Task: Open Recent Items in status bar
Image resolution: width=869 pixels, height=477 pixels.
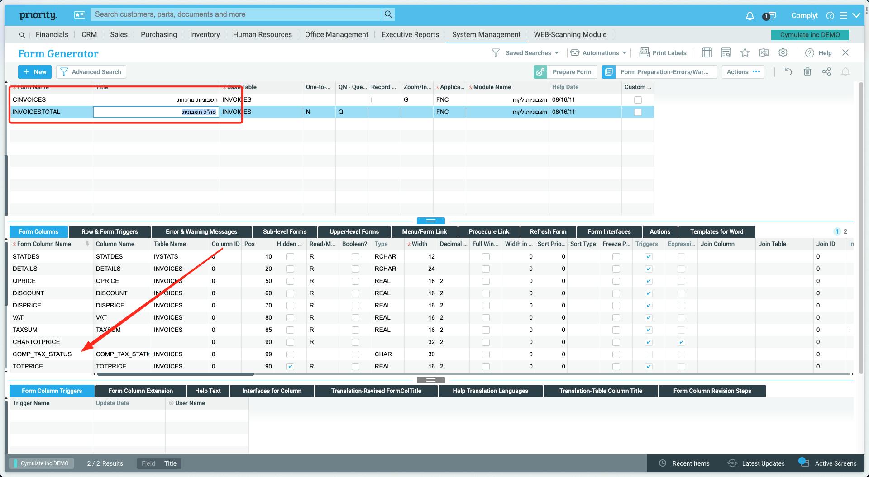Action: click(684, 463)
